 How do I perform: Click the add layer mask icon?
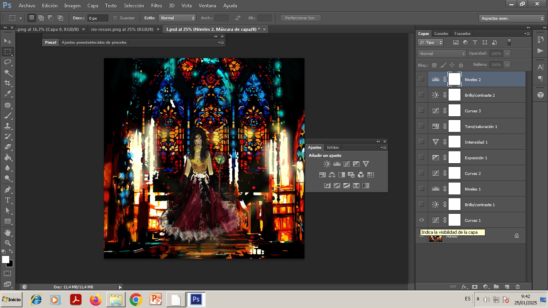pos(475,287)
